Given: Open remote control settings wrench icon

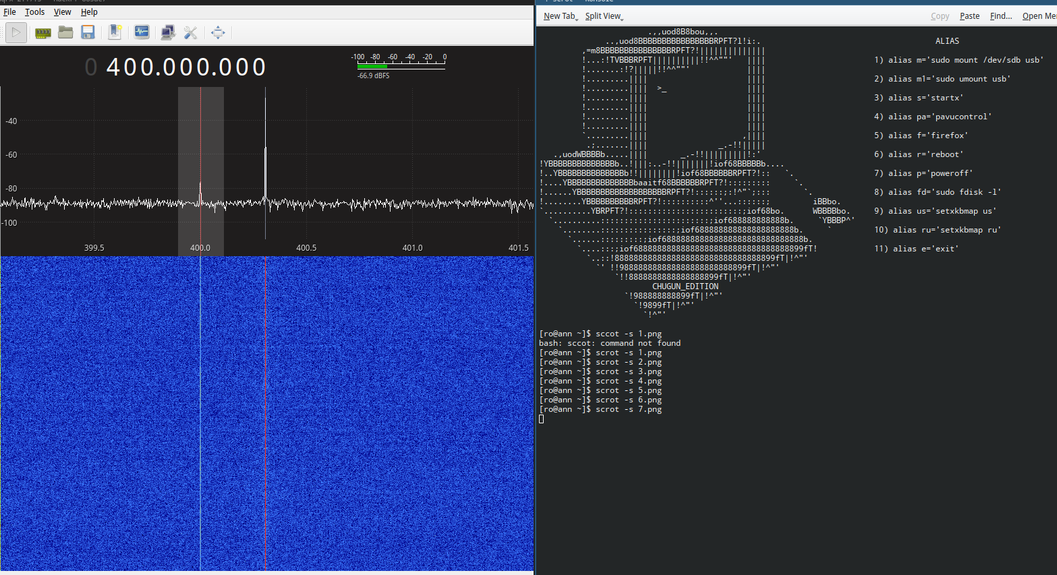Looking at the screenshot, I should [191, 32].
